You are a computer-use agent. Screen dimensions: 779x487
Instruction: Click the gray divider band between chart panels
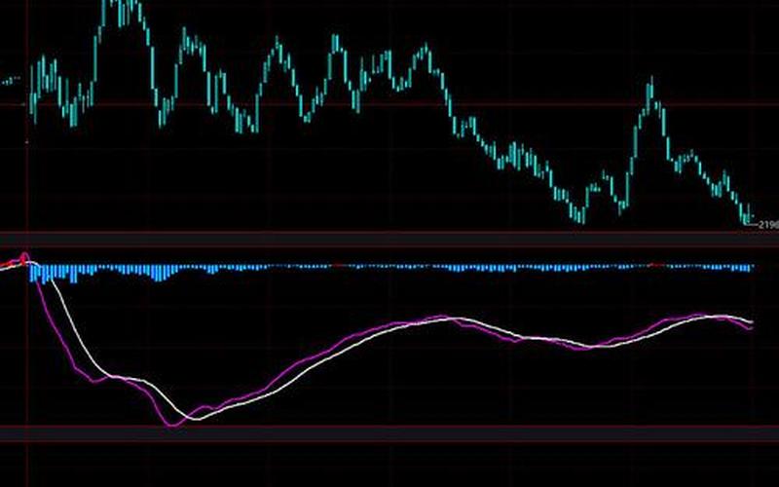click(389, 239)
